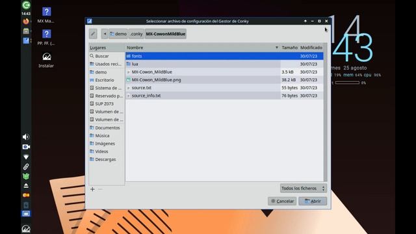
Task: Open the demo home folder in the sidebar
Action: [x=107, y=72]
